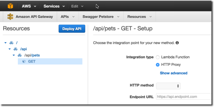
Task: Open the Services dropdown menu
Action: pos(54,6)
